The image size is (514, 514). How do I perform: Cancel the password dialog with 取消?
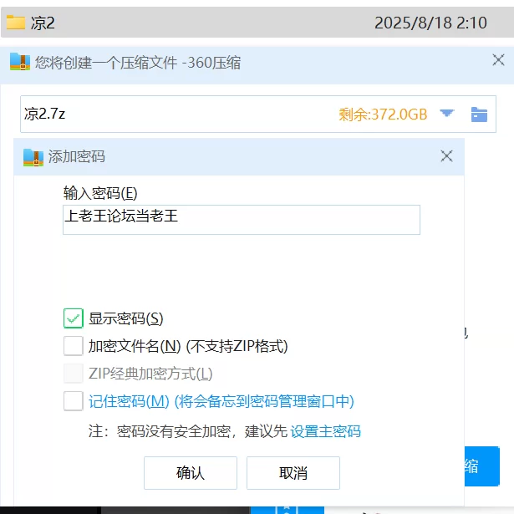point(293,473)
